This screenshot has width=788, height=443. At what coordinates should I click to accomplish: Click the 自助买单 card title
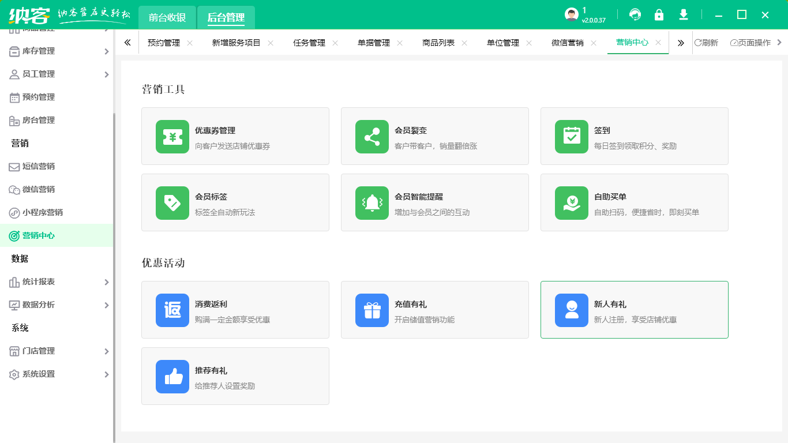pos(610,197)
